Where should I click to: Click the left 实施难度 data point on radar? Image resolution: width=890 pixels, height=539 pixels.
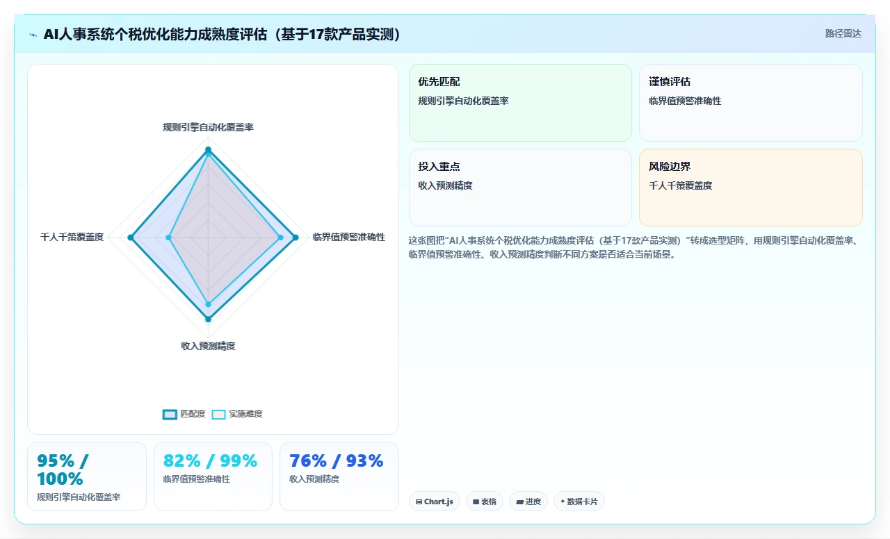click(x=169, y=238)
